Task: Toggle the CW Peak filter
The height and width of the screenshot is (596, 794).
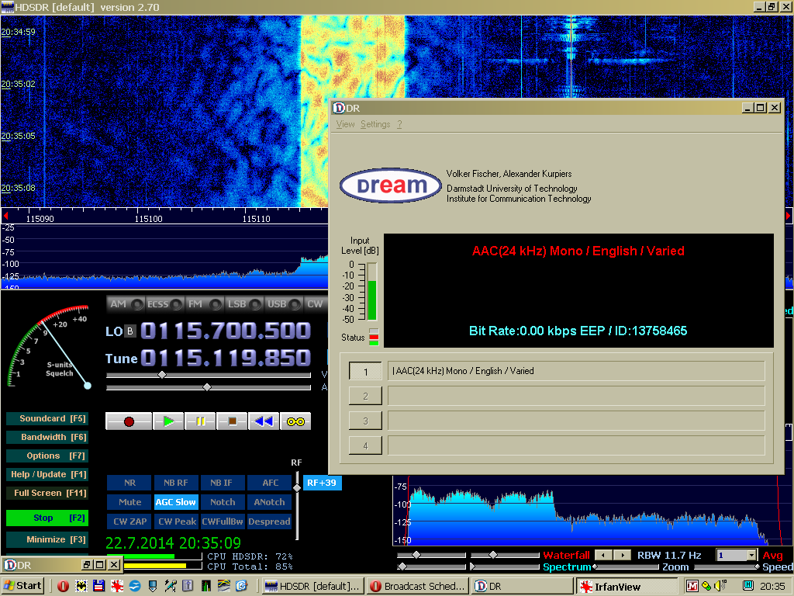Action: click(x=176, y=521)
